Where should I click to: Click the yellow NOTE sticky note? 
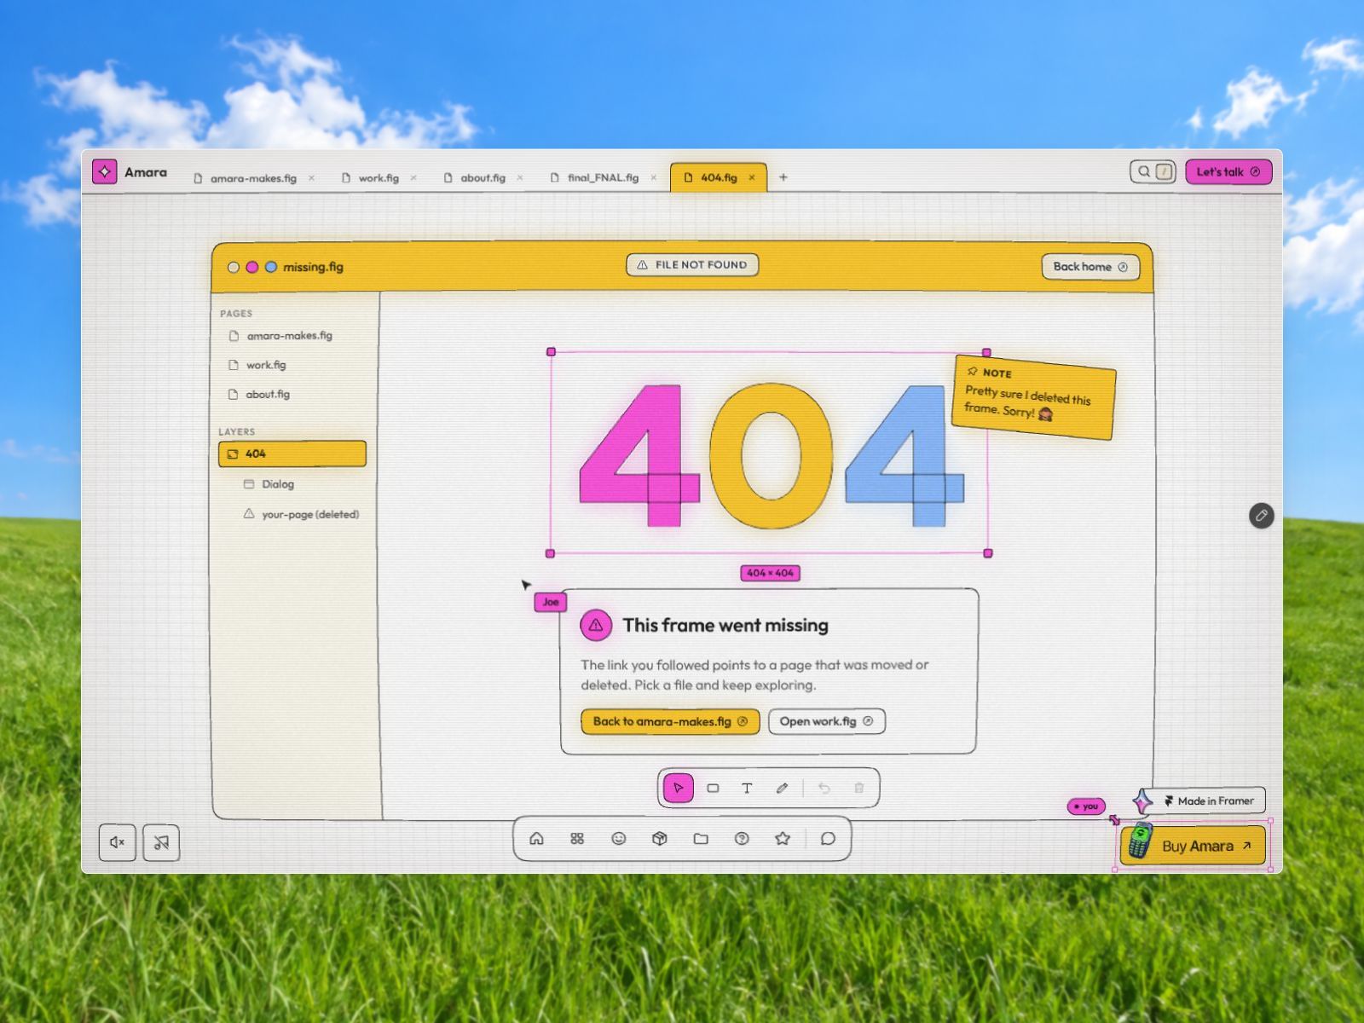point(1033,396)
